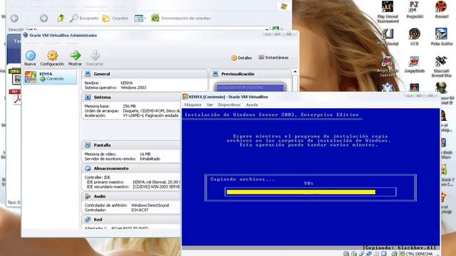
Task: Click Búsqueda in the Explorer toolbar
Action: 84,18
